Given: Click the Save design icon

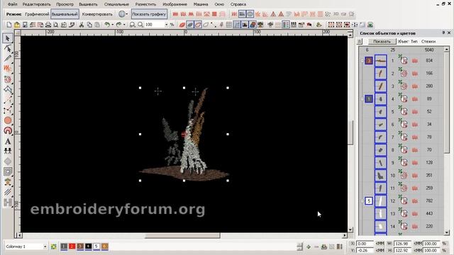Looking at the screenshot, I should pyautogui.click(x=25, y=25).
